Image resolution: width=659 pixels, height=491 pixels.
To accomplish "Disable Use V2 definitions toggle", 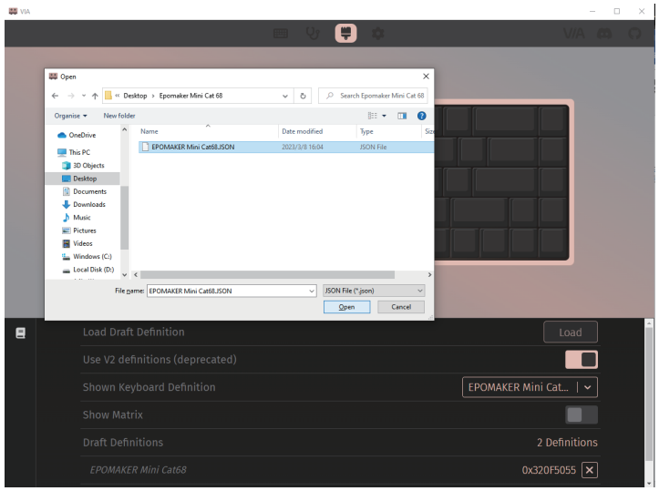I will click(x=581, y=359).
